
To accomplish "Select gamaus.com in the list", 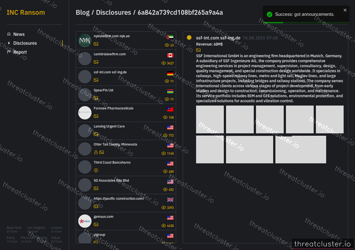I will click(126, 221).
